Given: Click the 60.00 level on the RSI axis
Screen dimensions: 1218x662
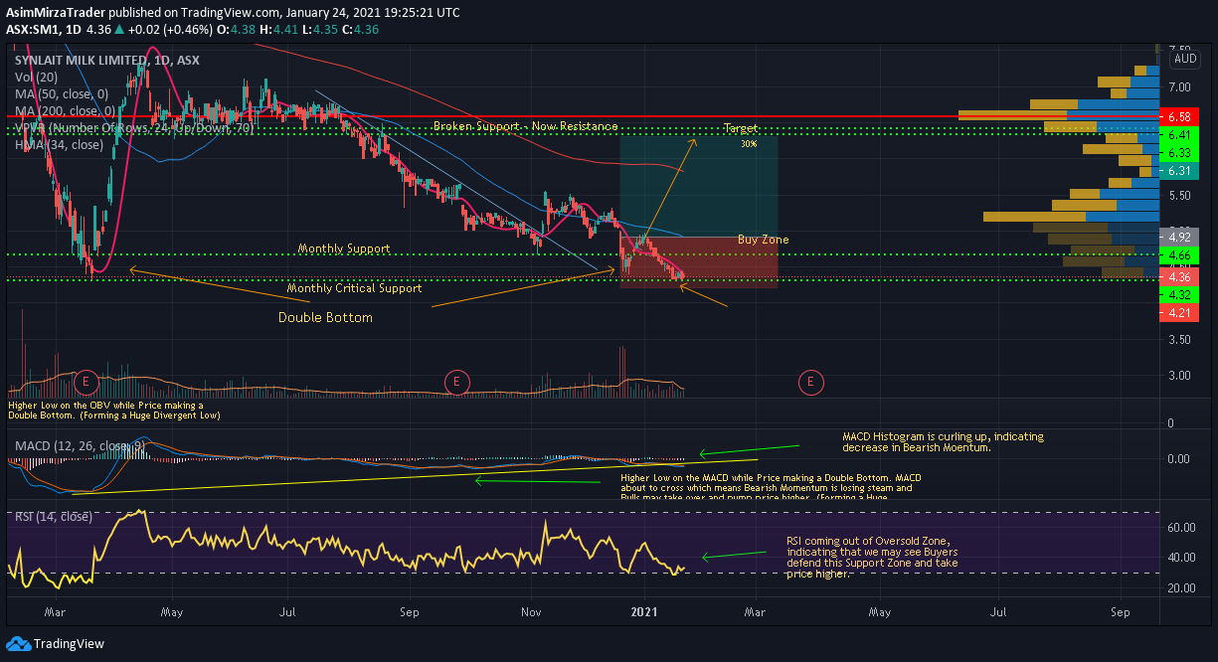Looking at the screenshot, I should pos(1180,527).
